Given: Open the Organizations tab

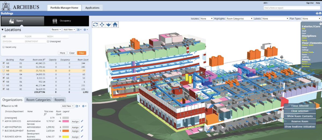Looking at the screenshot, I should coord(12,100).
